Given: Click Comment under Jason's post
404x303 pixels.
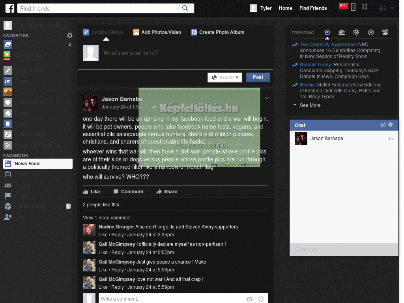Looking at the screenshot, I should point(128,192).
